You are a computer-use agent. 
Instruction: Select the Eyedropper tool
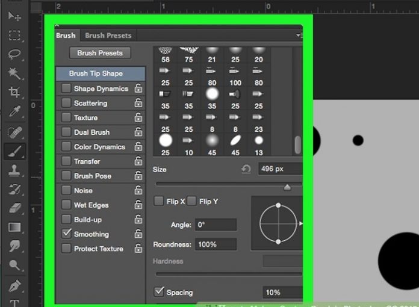(x=14, y=111)
